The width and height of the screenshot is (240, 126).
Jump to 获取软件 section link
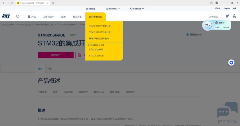click(x=83, y=92)
